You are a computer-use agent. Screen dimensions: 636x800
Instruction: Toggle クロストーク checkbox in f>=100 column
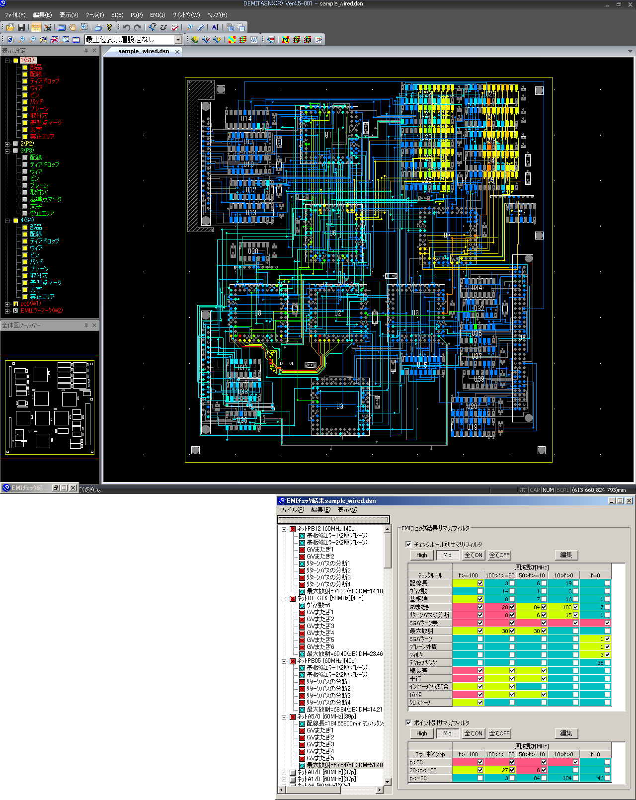click(480, 703)
